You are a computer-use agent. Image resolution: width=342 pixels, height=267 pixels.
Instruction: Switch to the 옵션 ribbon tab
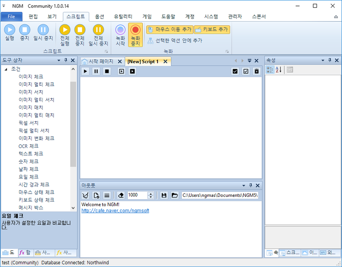99,17
